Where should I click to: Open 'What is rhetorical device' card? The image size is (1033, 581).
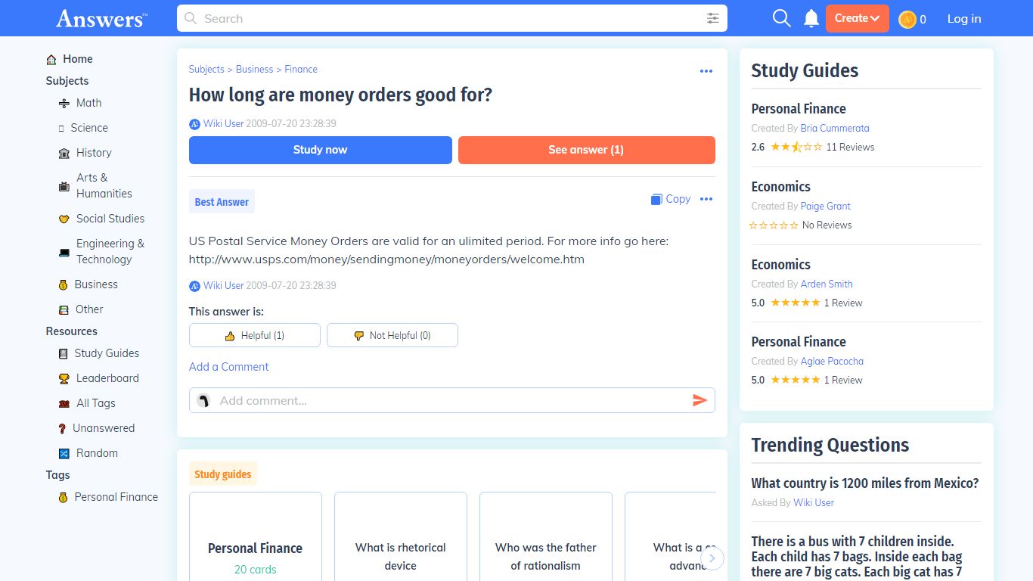401,536
